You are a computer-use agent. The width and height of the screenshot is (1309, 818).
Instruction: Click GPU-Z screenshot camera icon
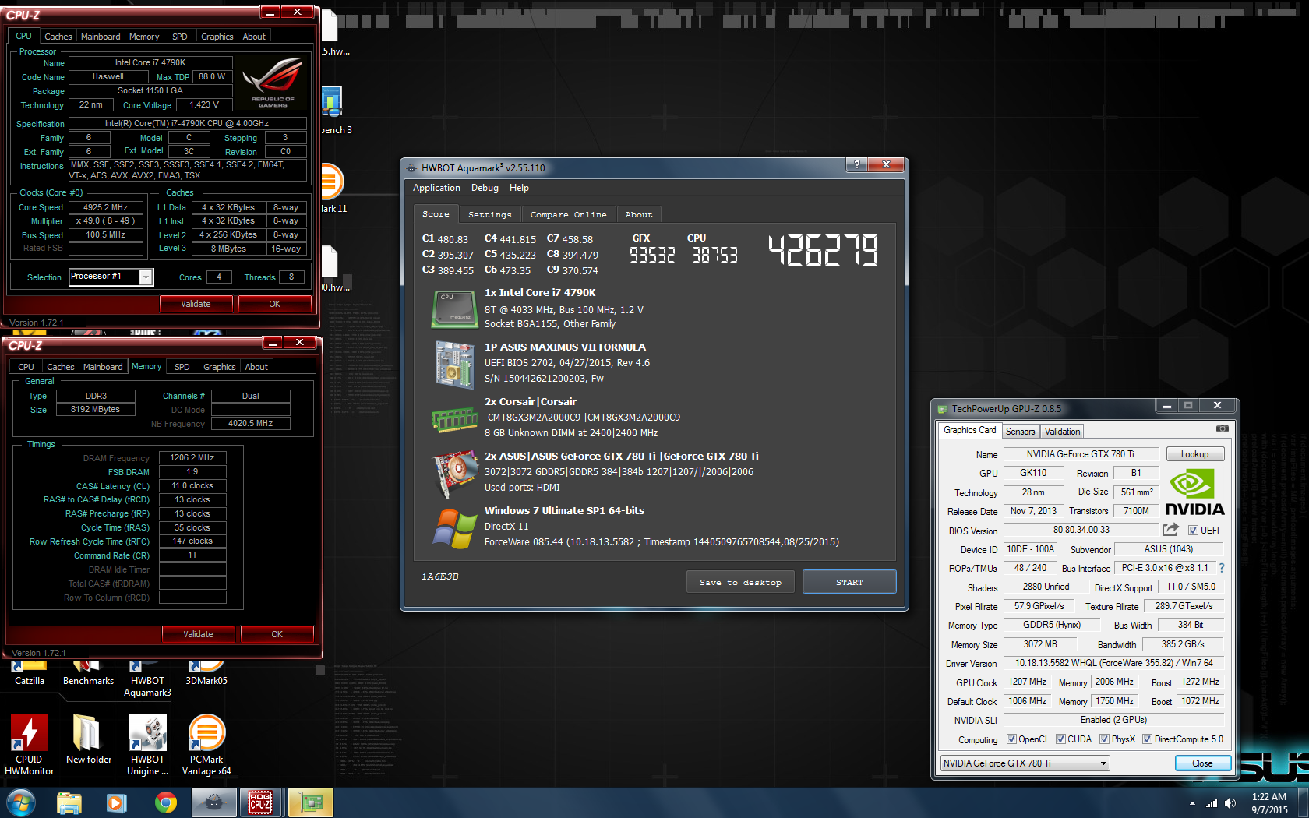click(x=1223, y=428)
